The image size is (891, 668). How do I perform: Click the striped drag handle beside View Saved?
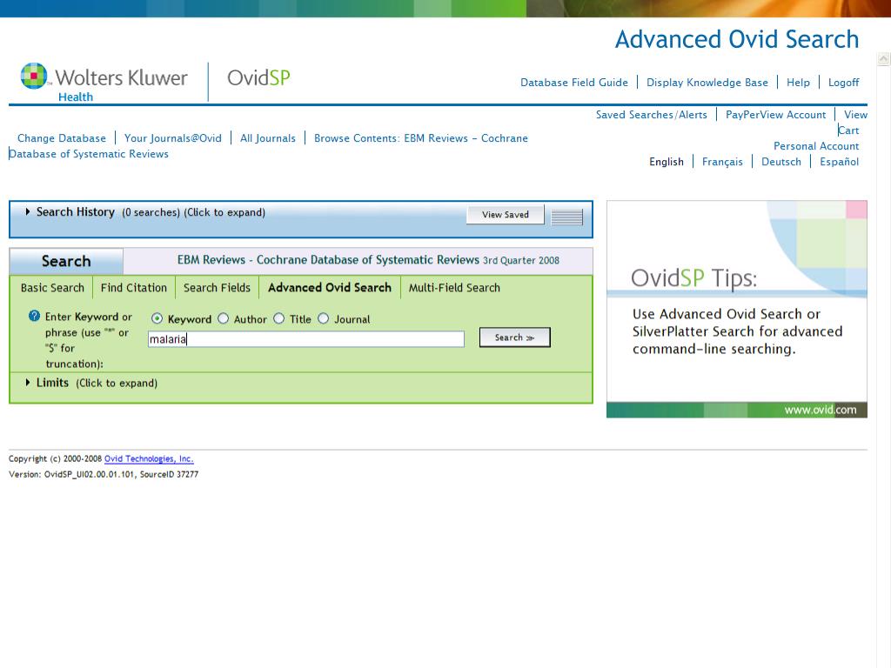tap(566, 217)
